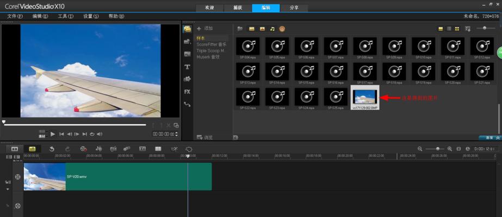Undo the last action
The width and height of the screenshot is (502, 217).
tap(51, 149)
